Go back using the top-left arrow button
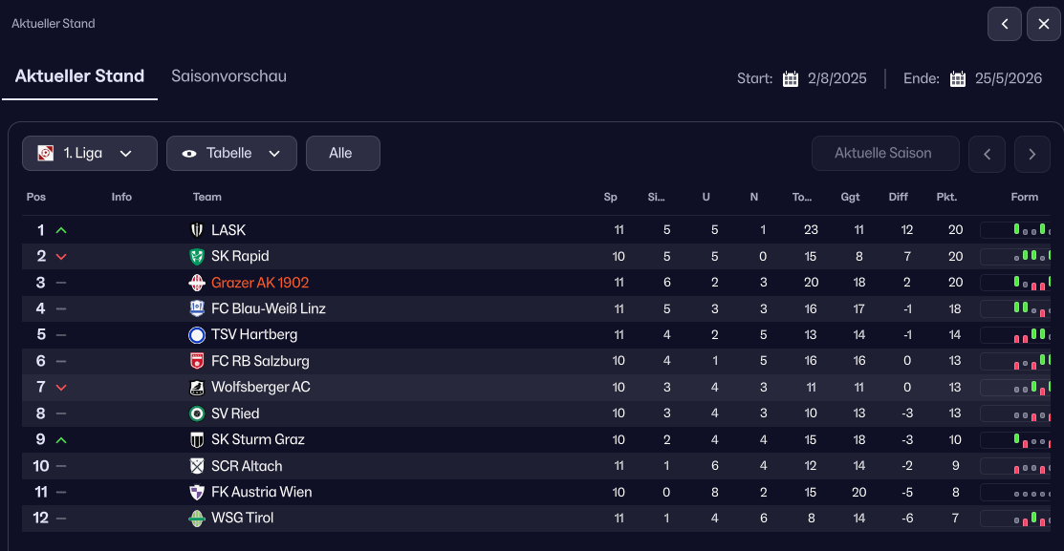This screenshot has height=551, width=1064. coord(1005,24)
